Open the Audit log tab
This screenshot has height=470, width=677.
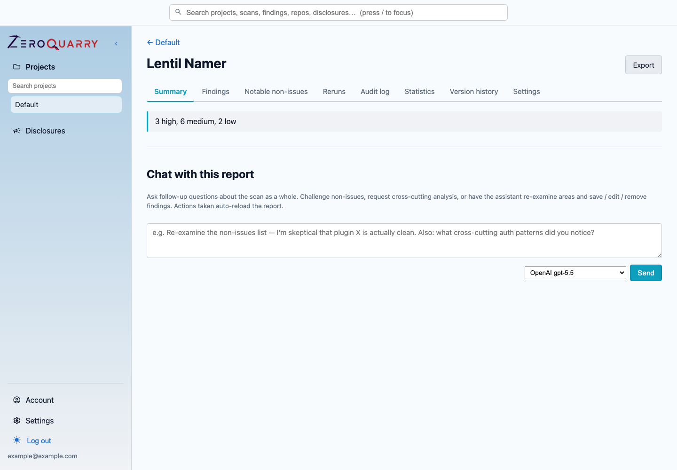click(x=375, y=92)
